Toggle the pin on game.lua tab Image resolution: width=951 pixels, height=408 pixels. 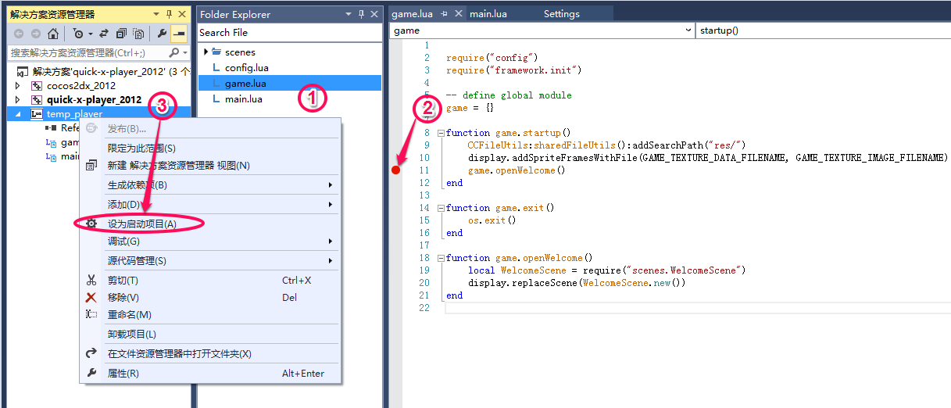point(444,14)
